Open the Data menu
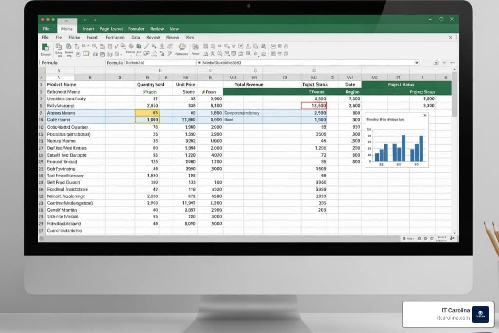This screenshot has width=499, height=333. coord(135,37)
